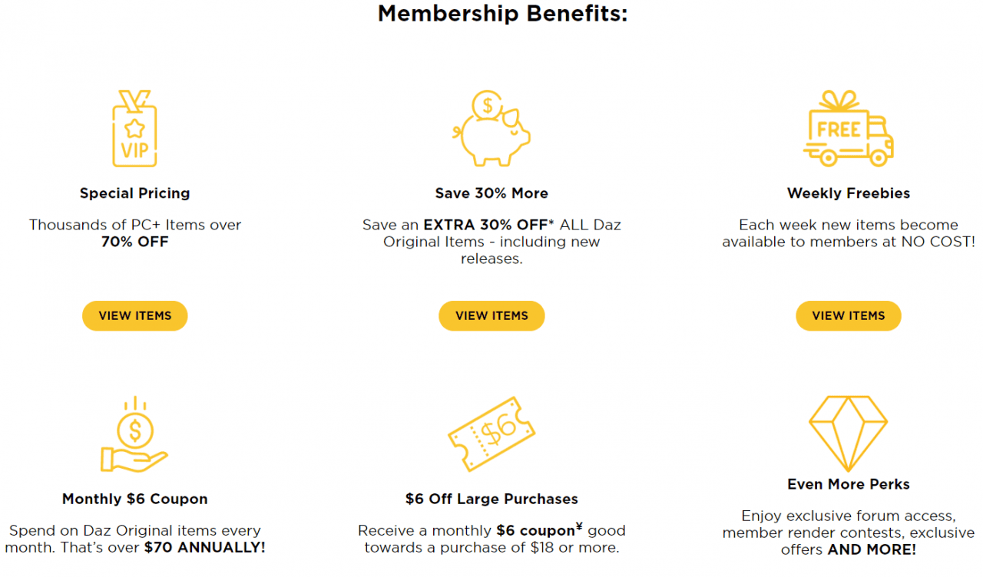The width and height of the screenshot is (983, 577).
Task: Click the VIP badge icon
Action: point(134,128)
